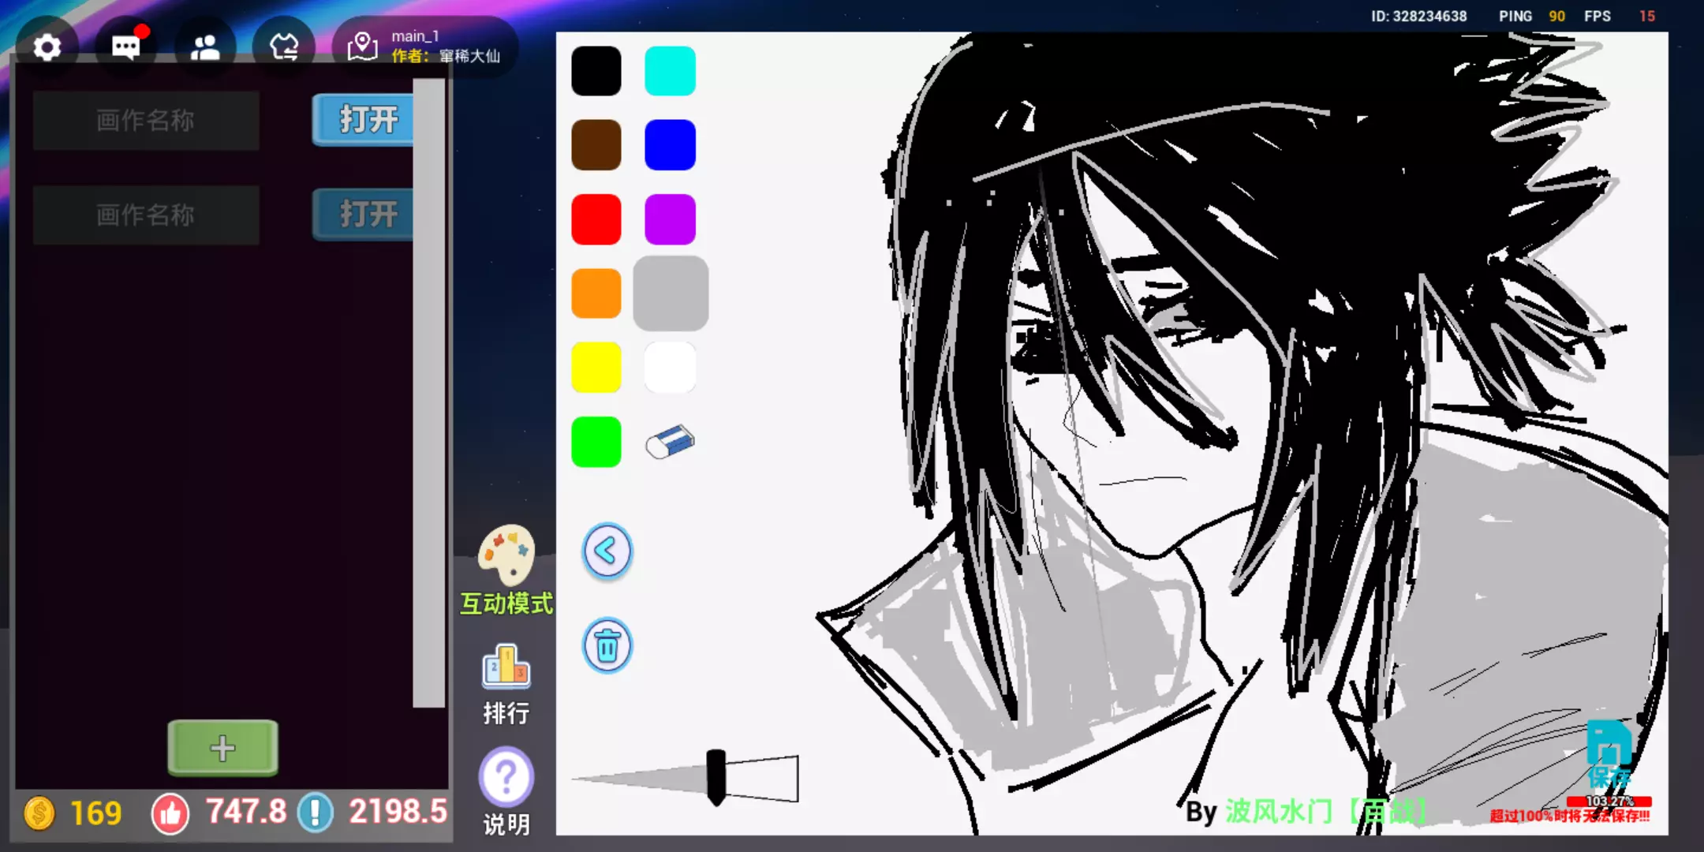Image resolution: width=1704 pixels, height=852 pixels.
Task: Click the undo back arrow button
Action: 607,551
